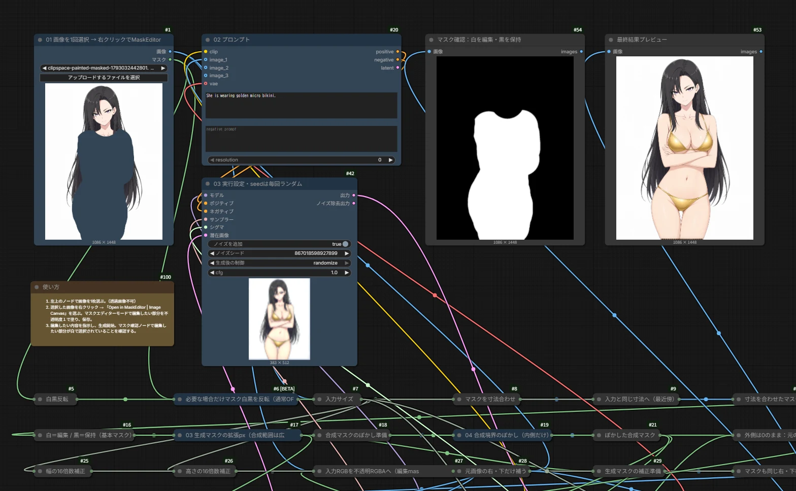Collapse the 01 画像を1回選択 node via its title dot
This screenshot has width=796, height=491.
pos(40,40)
